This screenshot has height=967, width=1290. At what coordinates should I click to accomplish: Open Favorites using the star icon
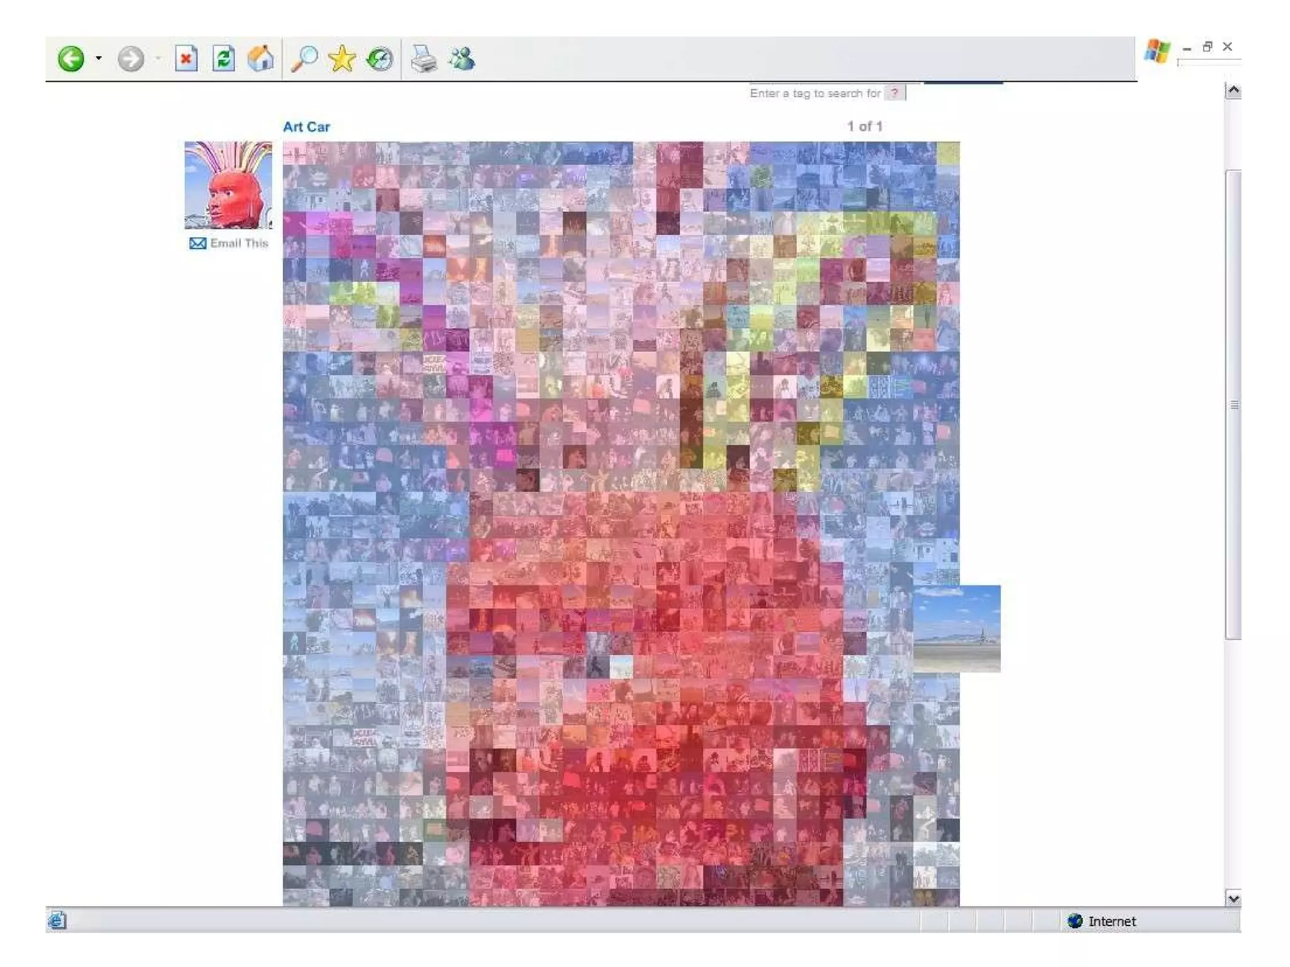click(341, 59)
